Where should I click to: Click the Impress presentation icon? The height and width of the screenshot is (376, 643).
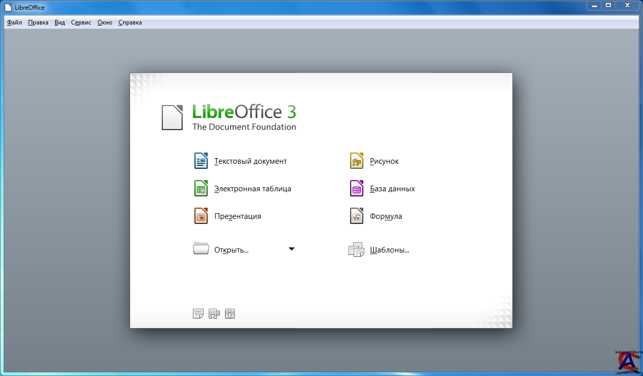point(201,216)
